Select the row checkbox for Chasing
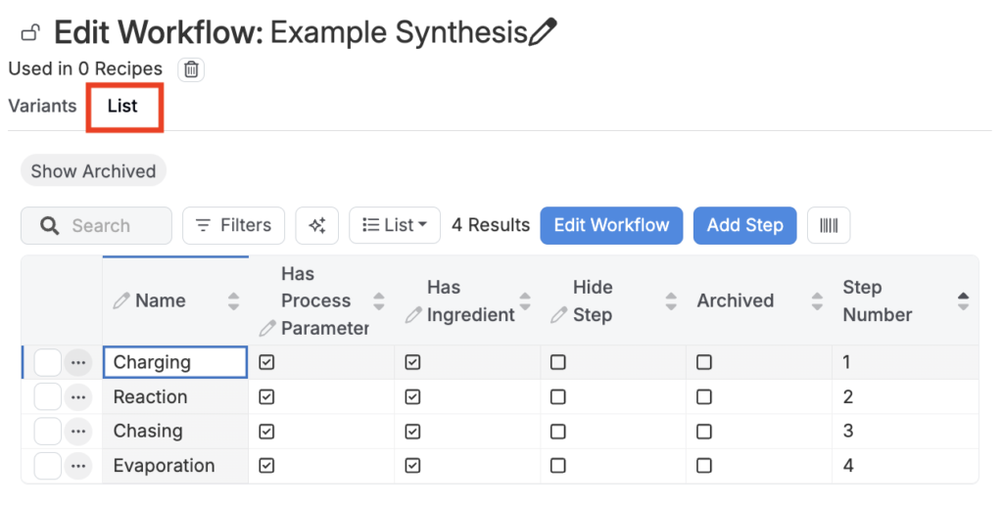This screenshot has height=505, width=1003. (x=47, y=432)
